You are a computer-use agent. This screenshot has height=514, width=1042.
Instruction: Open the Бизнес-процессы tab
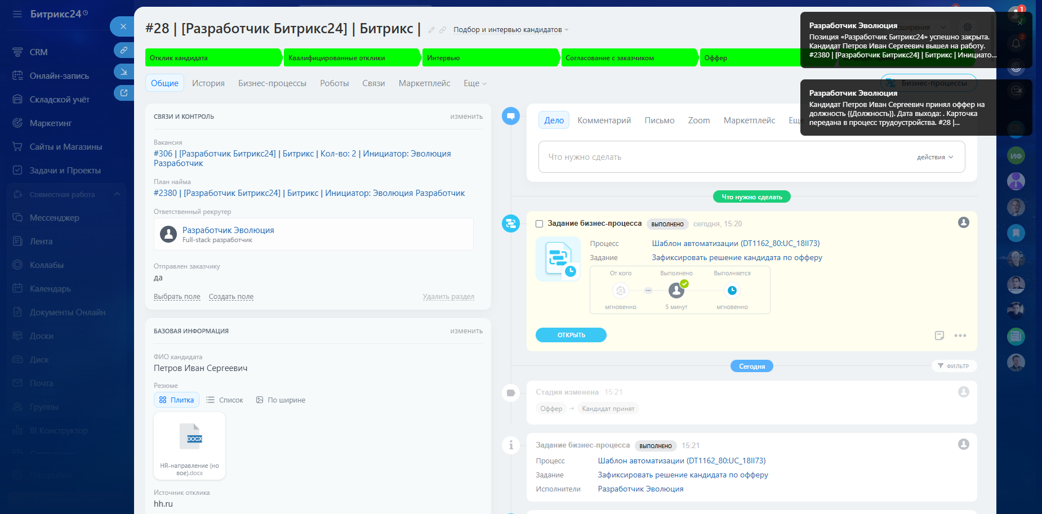(x=272, y=83)
